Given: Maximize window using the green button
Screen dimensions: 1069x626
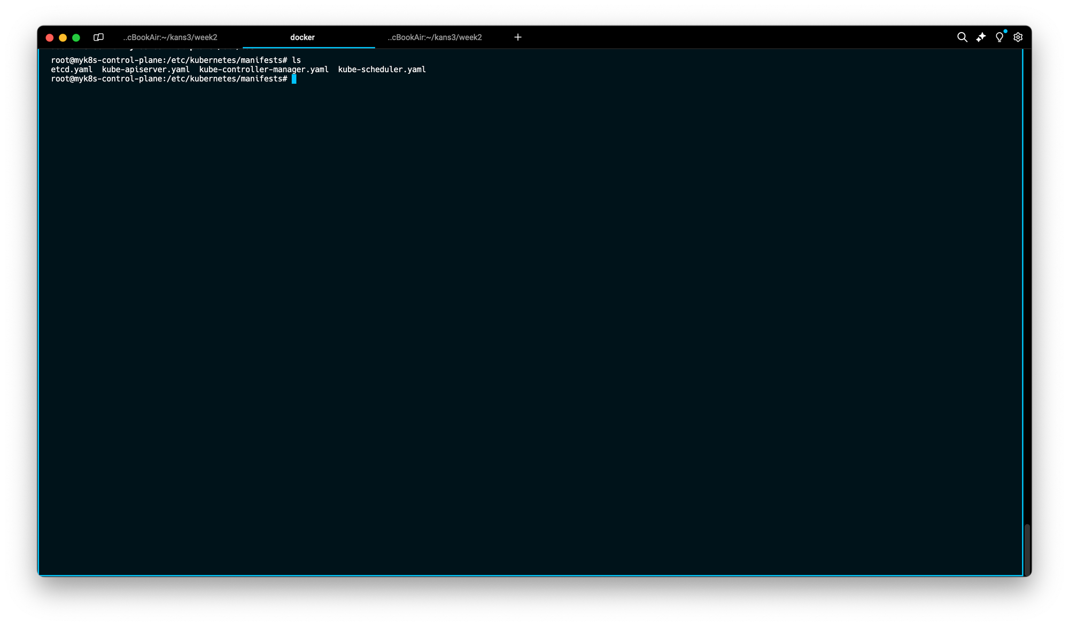Looking at the screenshot, I should point(76,38).
